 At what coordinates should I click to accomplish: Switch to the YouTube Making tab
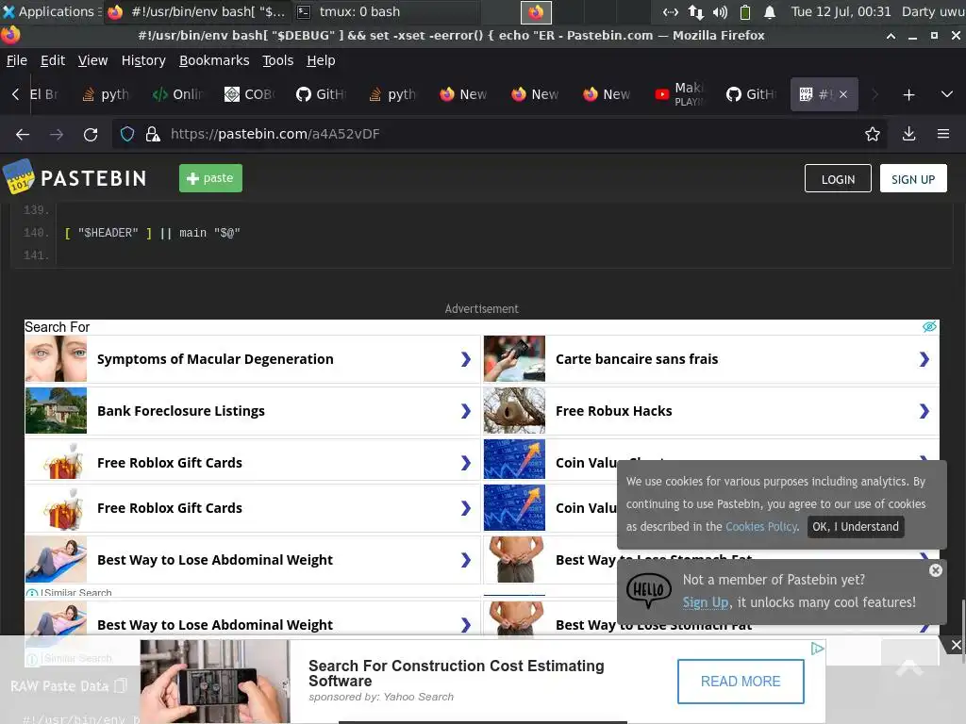coord(680,94)
